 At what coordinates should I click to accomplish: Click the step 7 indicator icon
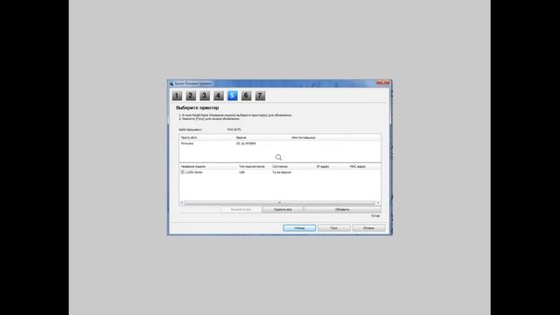[x=260, y=95]
